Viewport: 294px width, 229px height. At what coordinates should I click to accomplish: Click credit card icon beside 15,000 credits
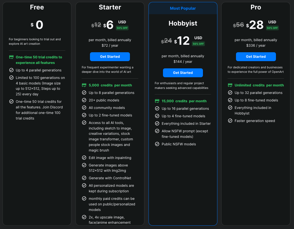tap(157, 101)
